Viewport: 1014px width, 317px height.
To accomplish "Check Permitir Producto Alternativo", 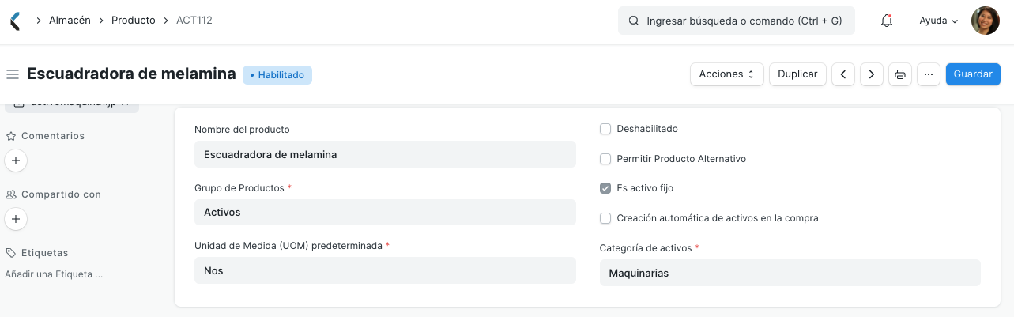I will 605,159.
